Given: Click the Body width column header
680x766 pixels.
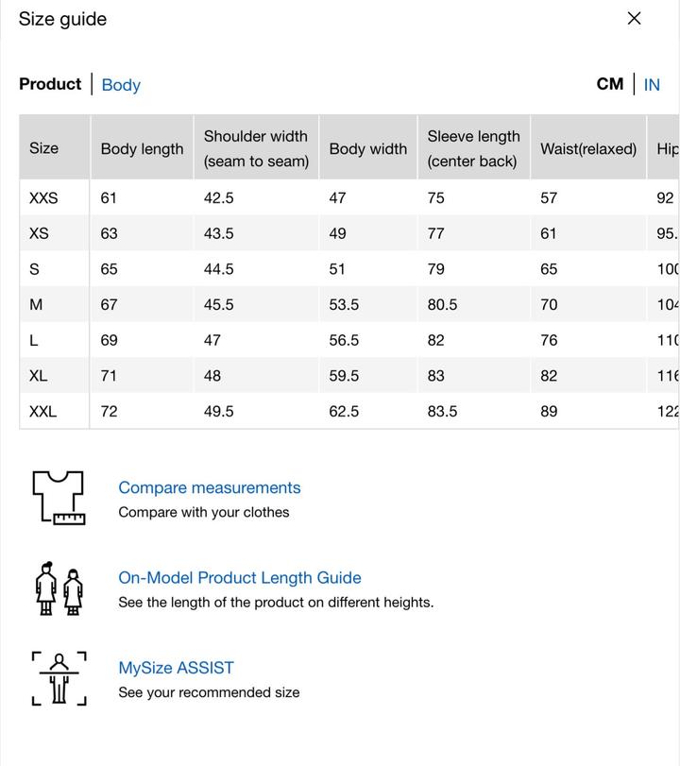Looking at the screenshot, I should [367, 149].
